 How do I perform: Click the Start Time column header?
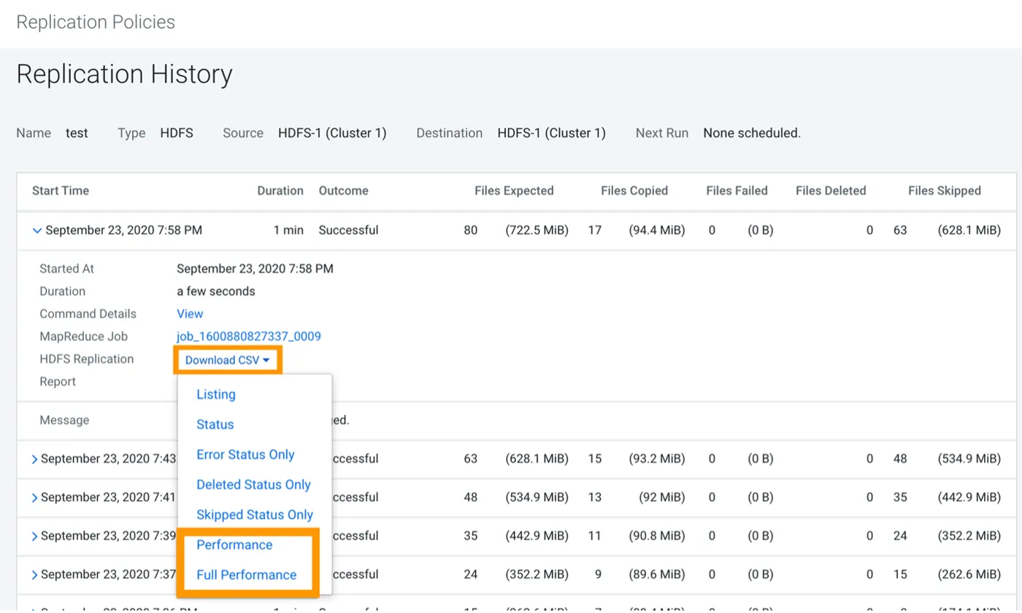point(61,190)
